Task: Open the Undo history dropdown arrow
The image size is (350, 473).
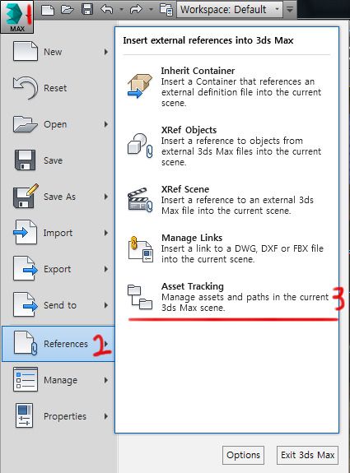Action: 121,9
